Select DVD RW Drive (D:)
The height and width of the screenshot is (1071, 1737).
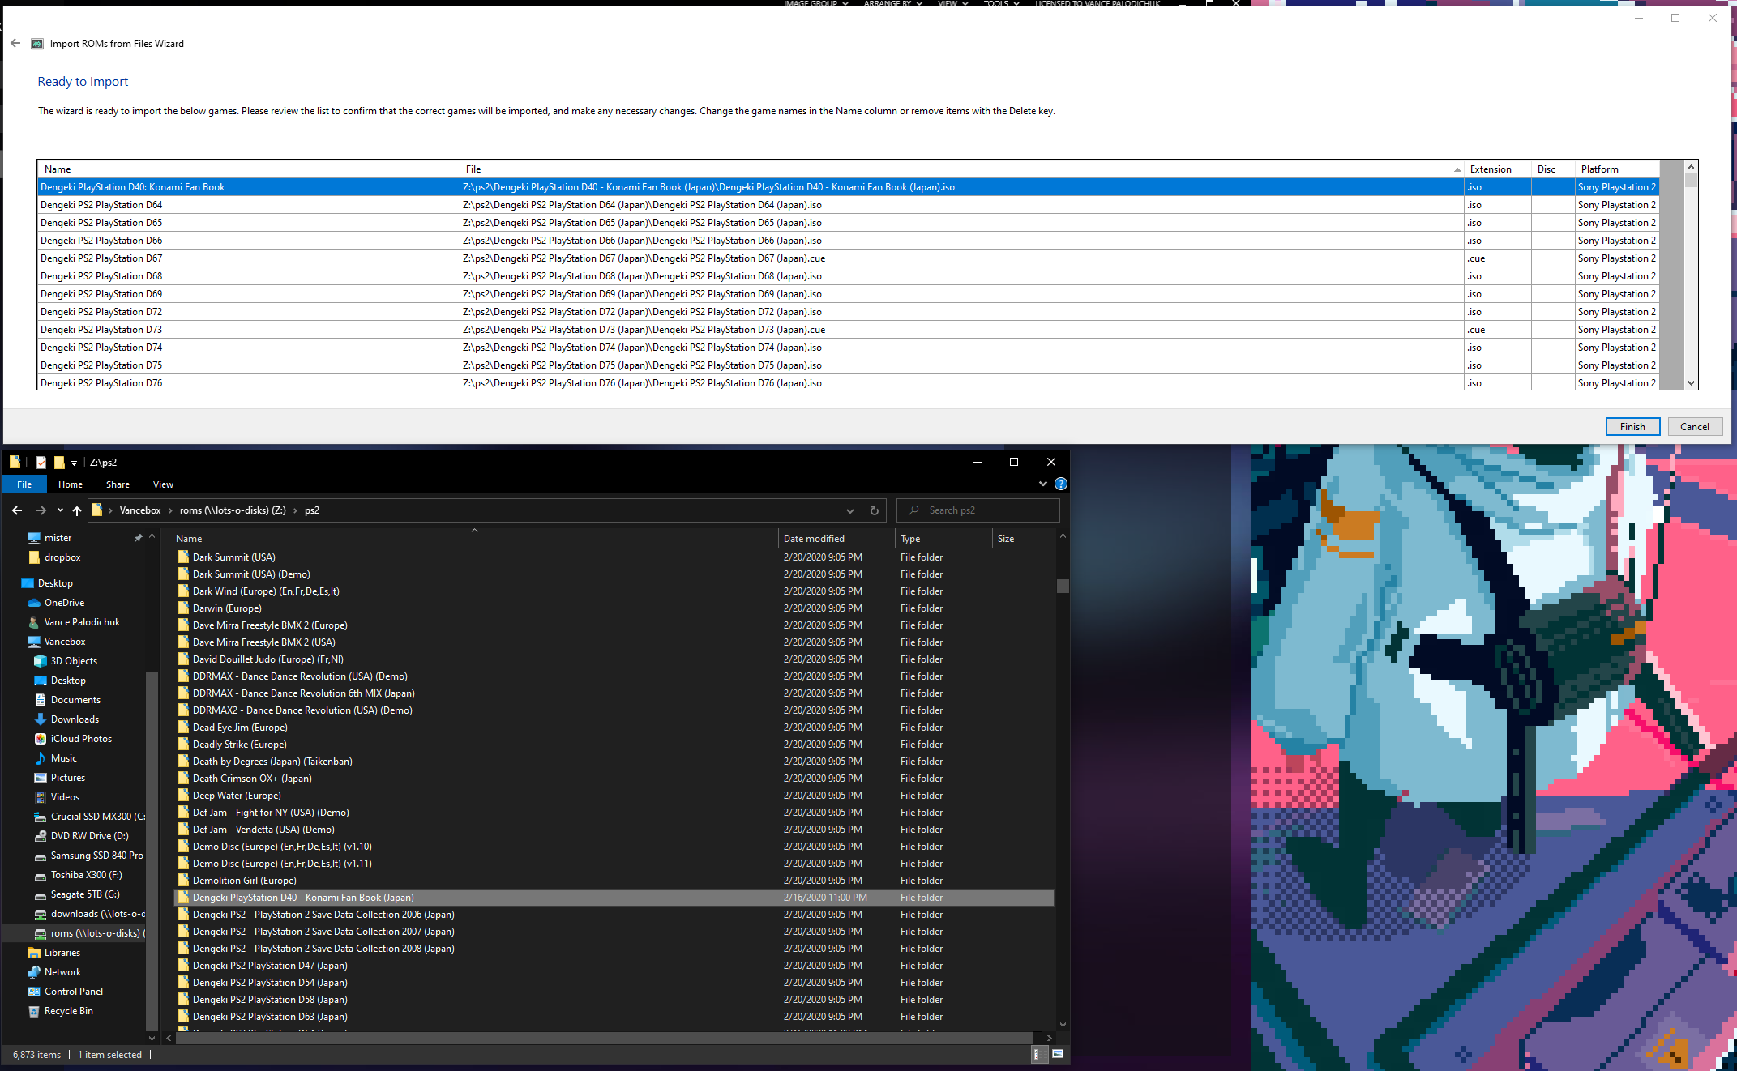[x=89, y=836]
